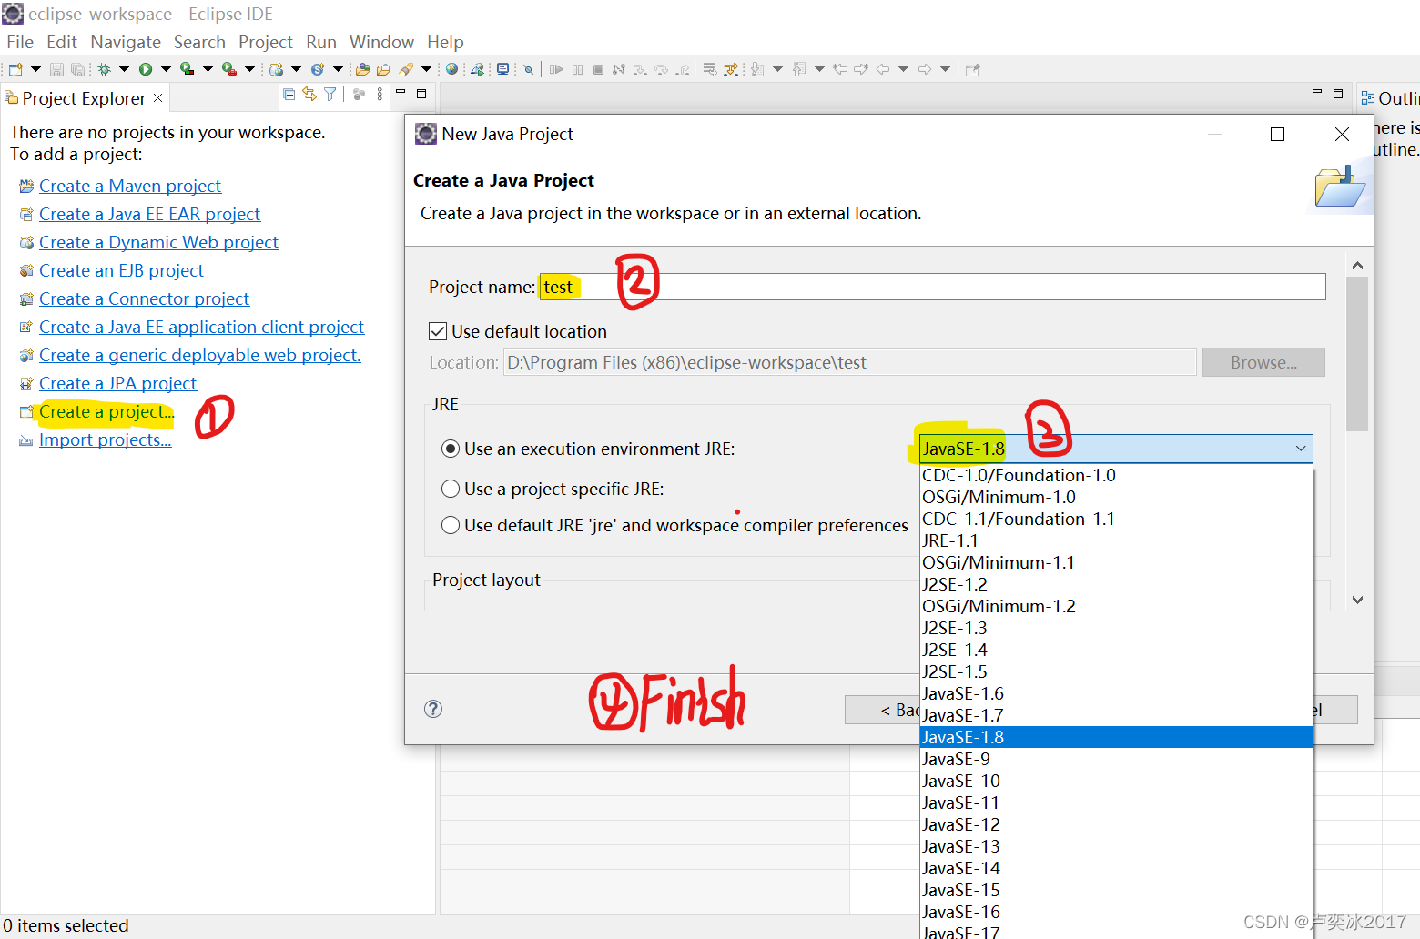Click the Project Explorer filter funnel icon
This screenshot has height=939, width=1420.
coord(330,94)
